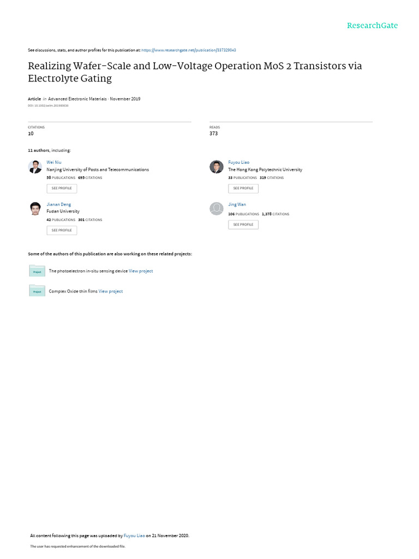
Task: Click the photoelectron in-situ sensing project icon
Action: [37, 271]
